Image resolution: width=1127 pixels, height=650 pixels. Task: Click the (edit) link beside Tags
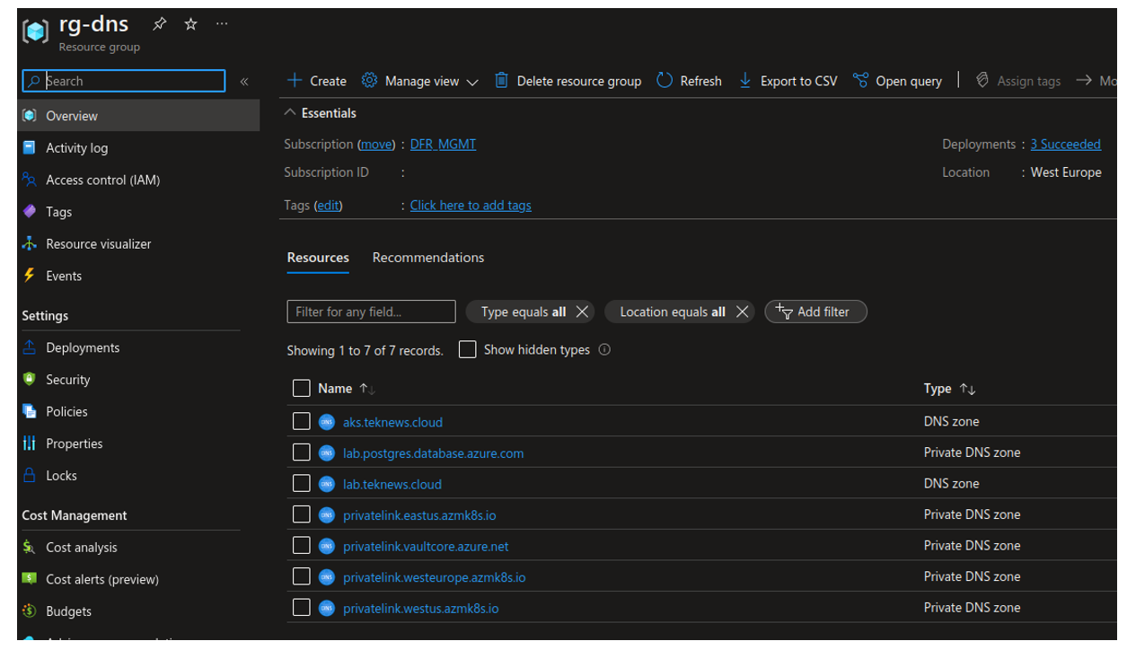[328, 206]
